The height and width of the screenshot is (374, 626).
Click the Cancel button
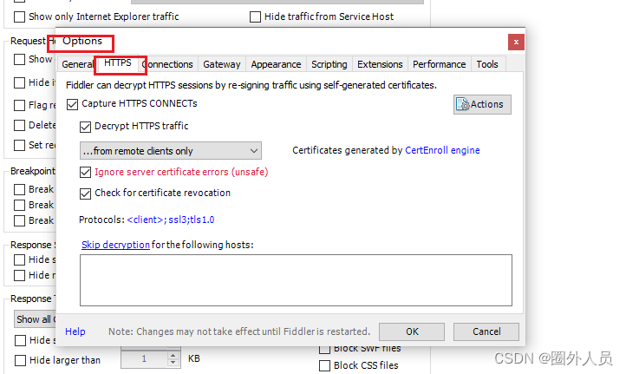tap(486, 331)
